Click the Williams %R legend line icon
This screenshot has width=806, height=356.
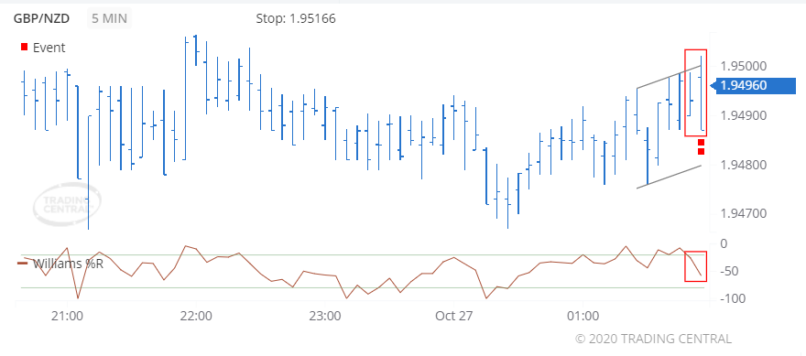coord(23,264)
